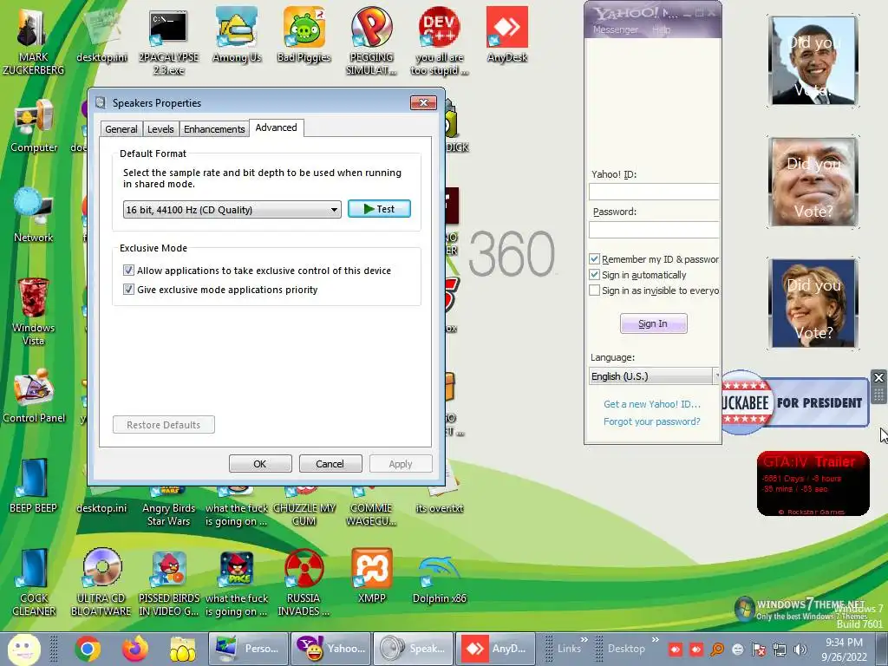Launch Firefox from the taskbar
This screenshot has height=666, width=888.
pyautogui.click(x=134, y=649)
